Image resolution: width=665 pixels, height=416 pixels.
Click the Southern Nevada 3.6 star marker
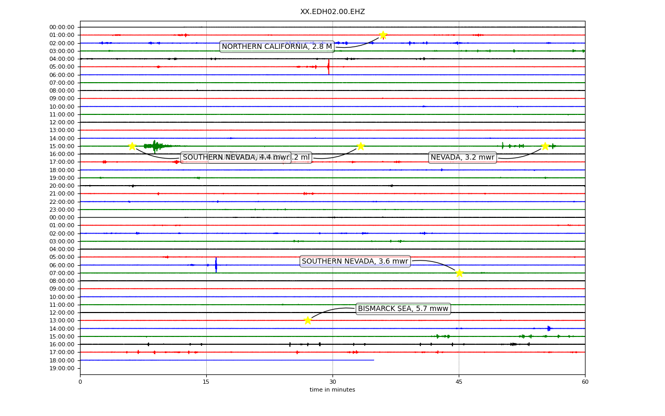tap(459, 272)
